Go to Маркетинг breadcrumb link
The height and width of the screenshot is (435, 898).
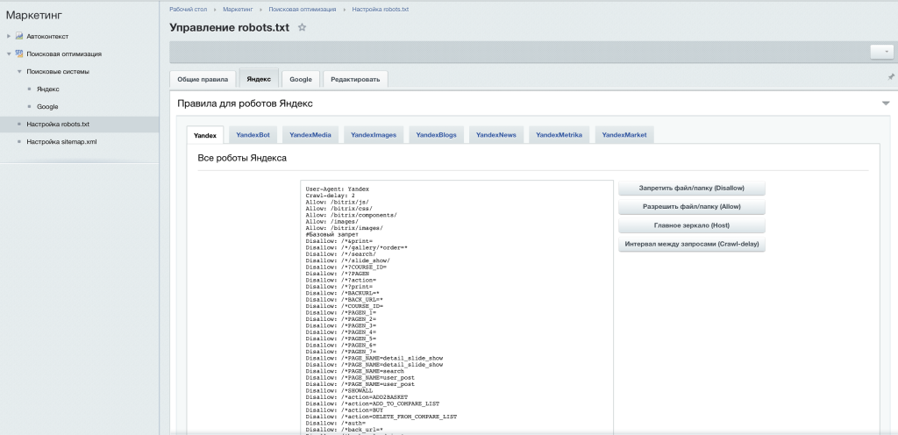238,9
